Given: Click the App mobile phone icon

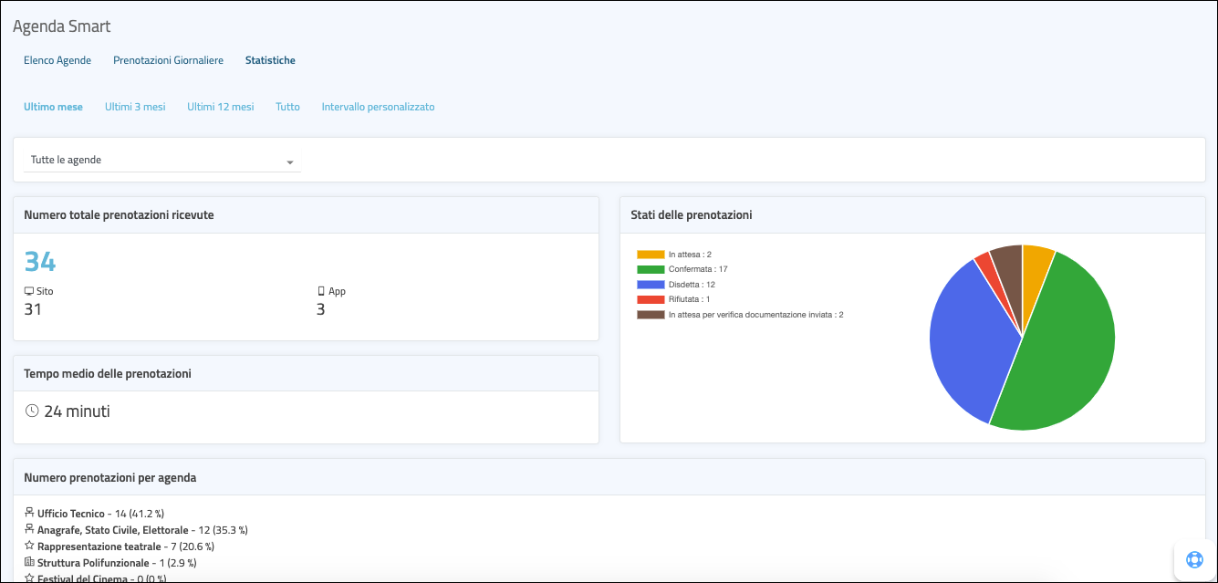Looking at the screenshot, I should coord(321,291).
